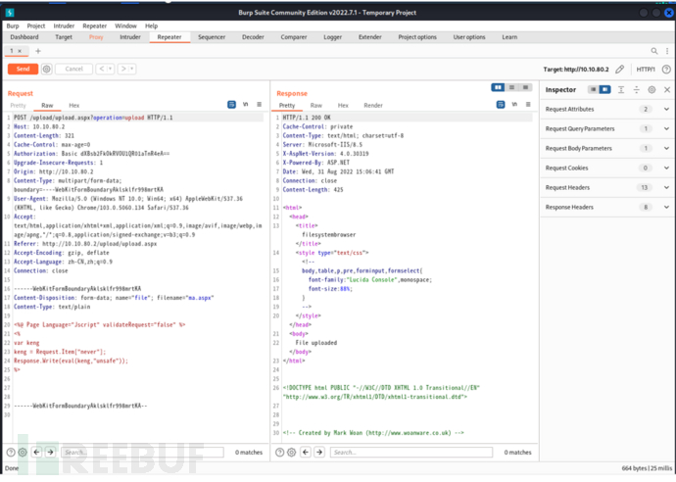Toggle Request non-printable characters \n icon
This screenshot has height=482, width=676.
(x=245, y=104)
